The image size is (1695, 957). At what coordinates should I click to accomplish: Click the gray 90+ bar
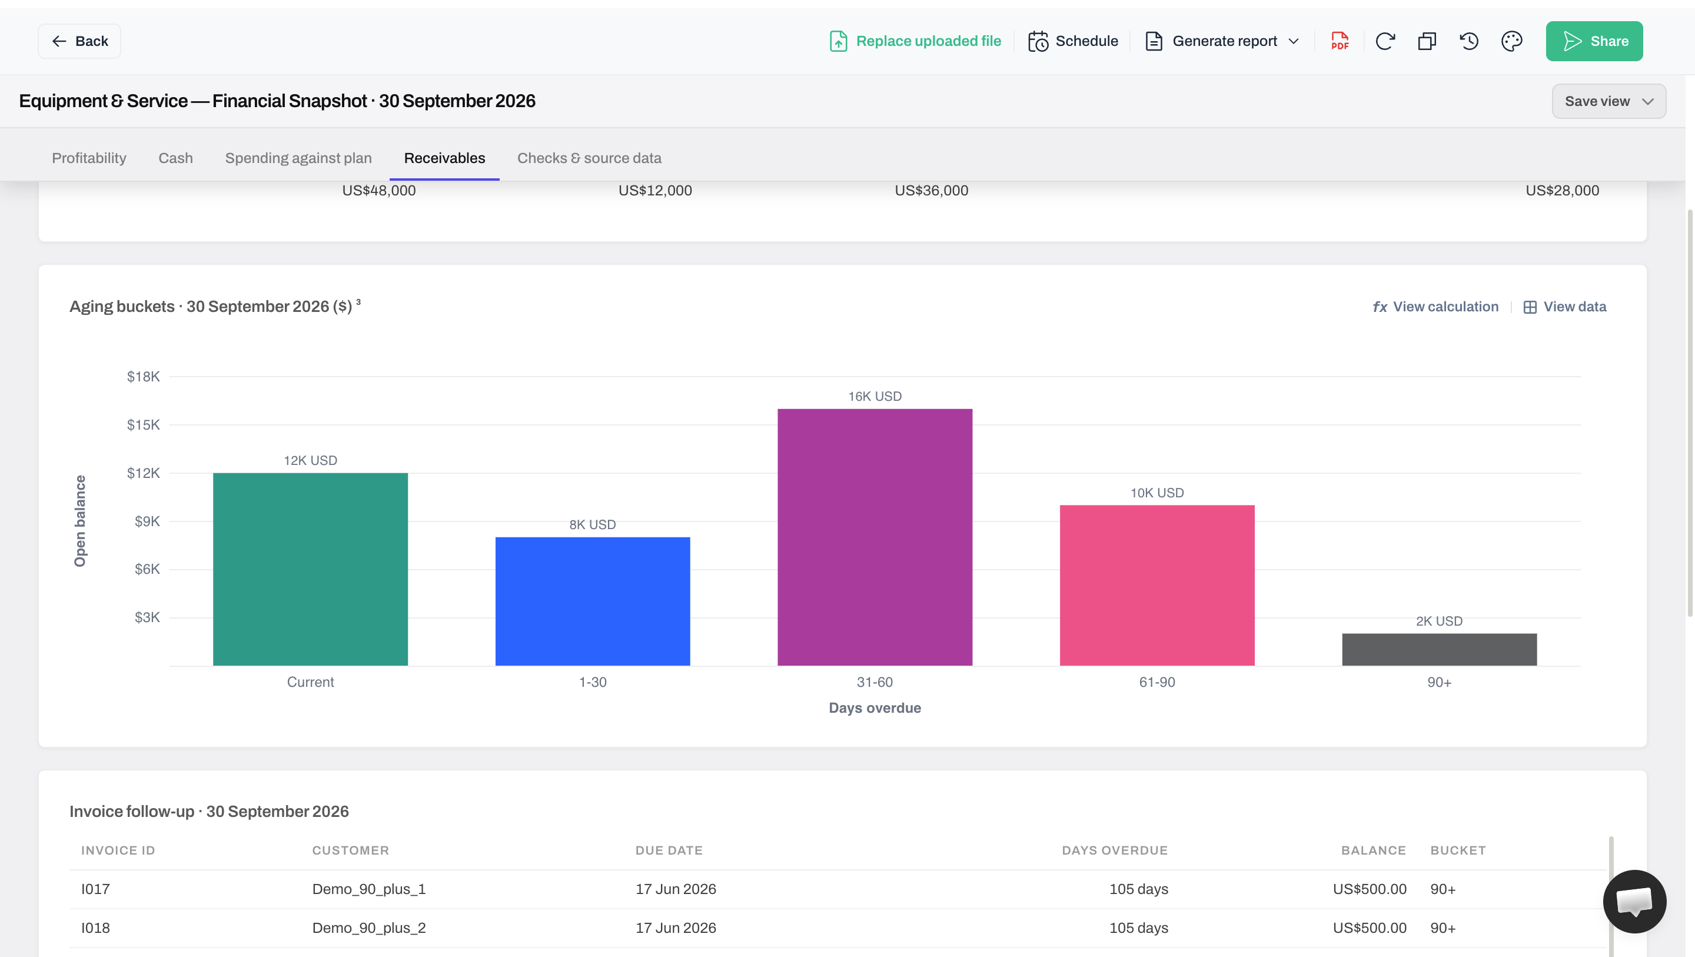click(x=1439, y=649)
